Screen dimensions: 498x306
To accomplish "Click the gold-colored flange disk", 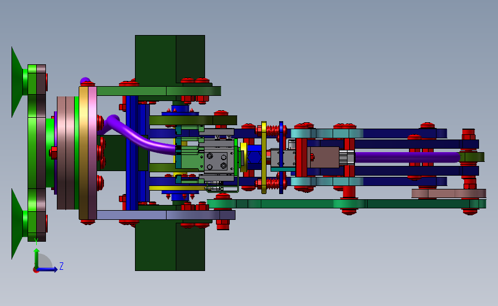I will (83, 153).
